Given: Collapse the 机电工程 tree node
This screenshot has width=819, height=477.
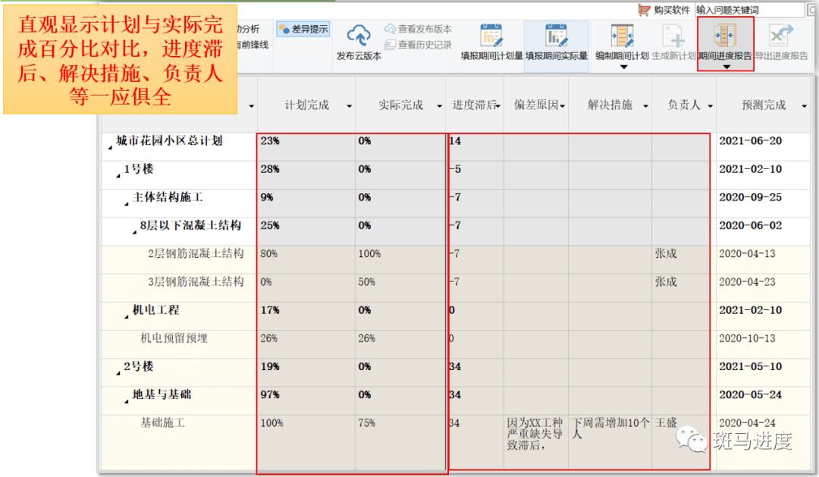Looking at the screenshot, I should [126, 317].
